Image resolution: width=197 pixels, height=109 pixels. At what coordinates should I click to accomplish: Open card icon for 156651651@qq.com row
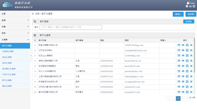pos(179,45)
